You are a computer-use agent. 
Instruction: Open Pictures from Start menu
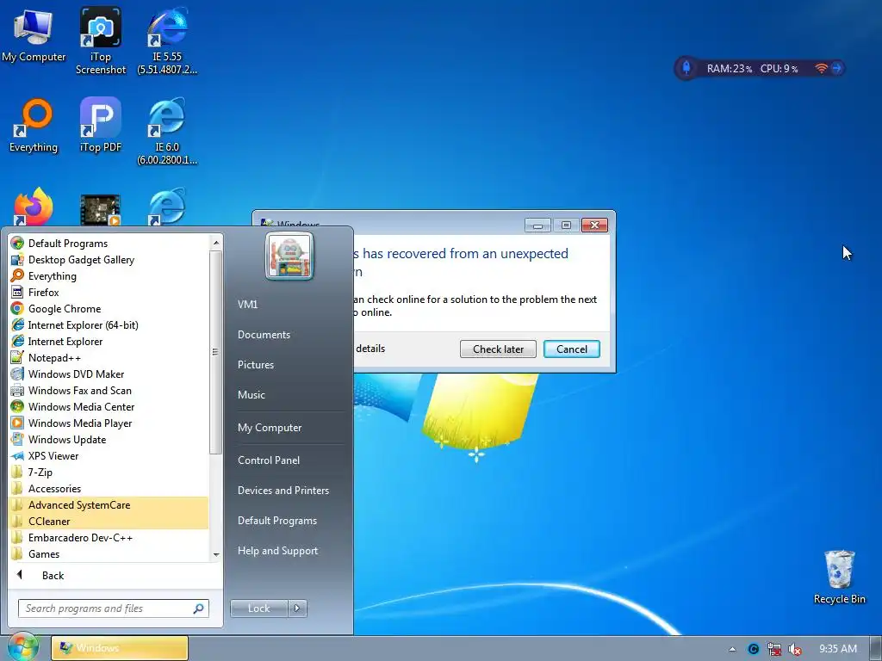256,364
